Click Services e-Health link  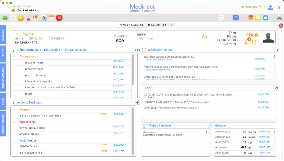click(28, 10)
